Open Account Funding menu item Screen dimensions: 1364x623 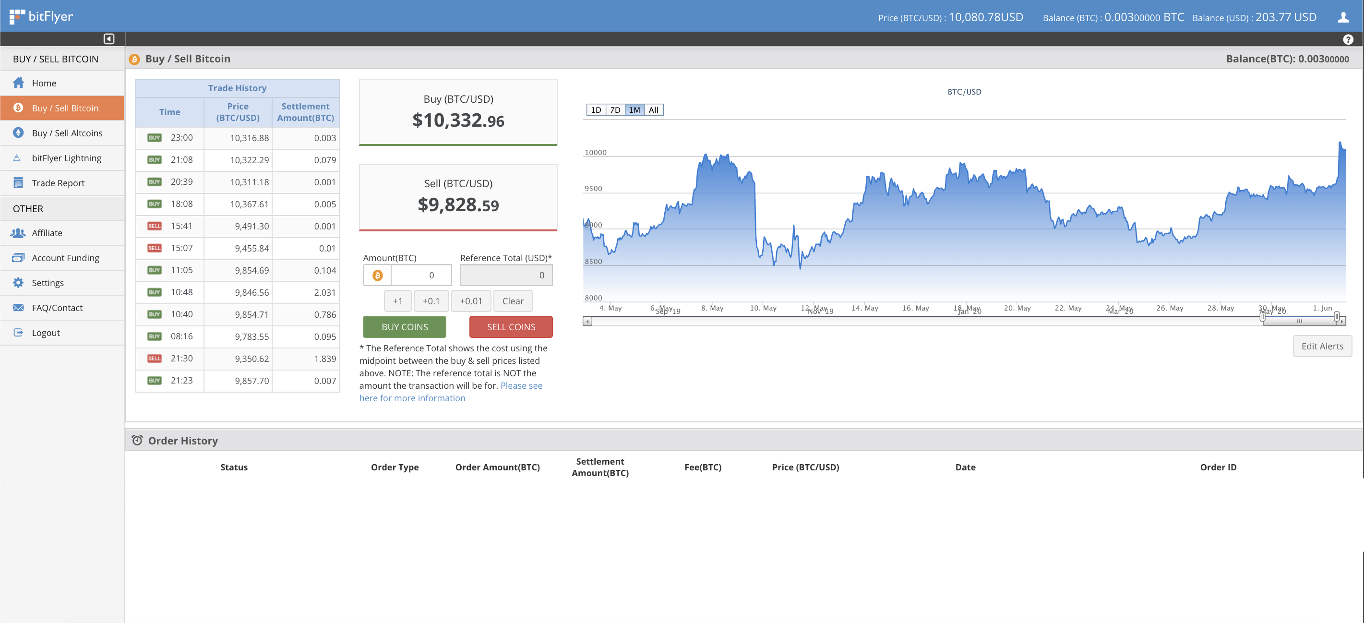[x=62, y=258]
